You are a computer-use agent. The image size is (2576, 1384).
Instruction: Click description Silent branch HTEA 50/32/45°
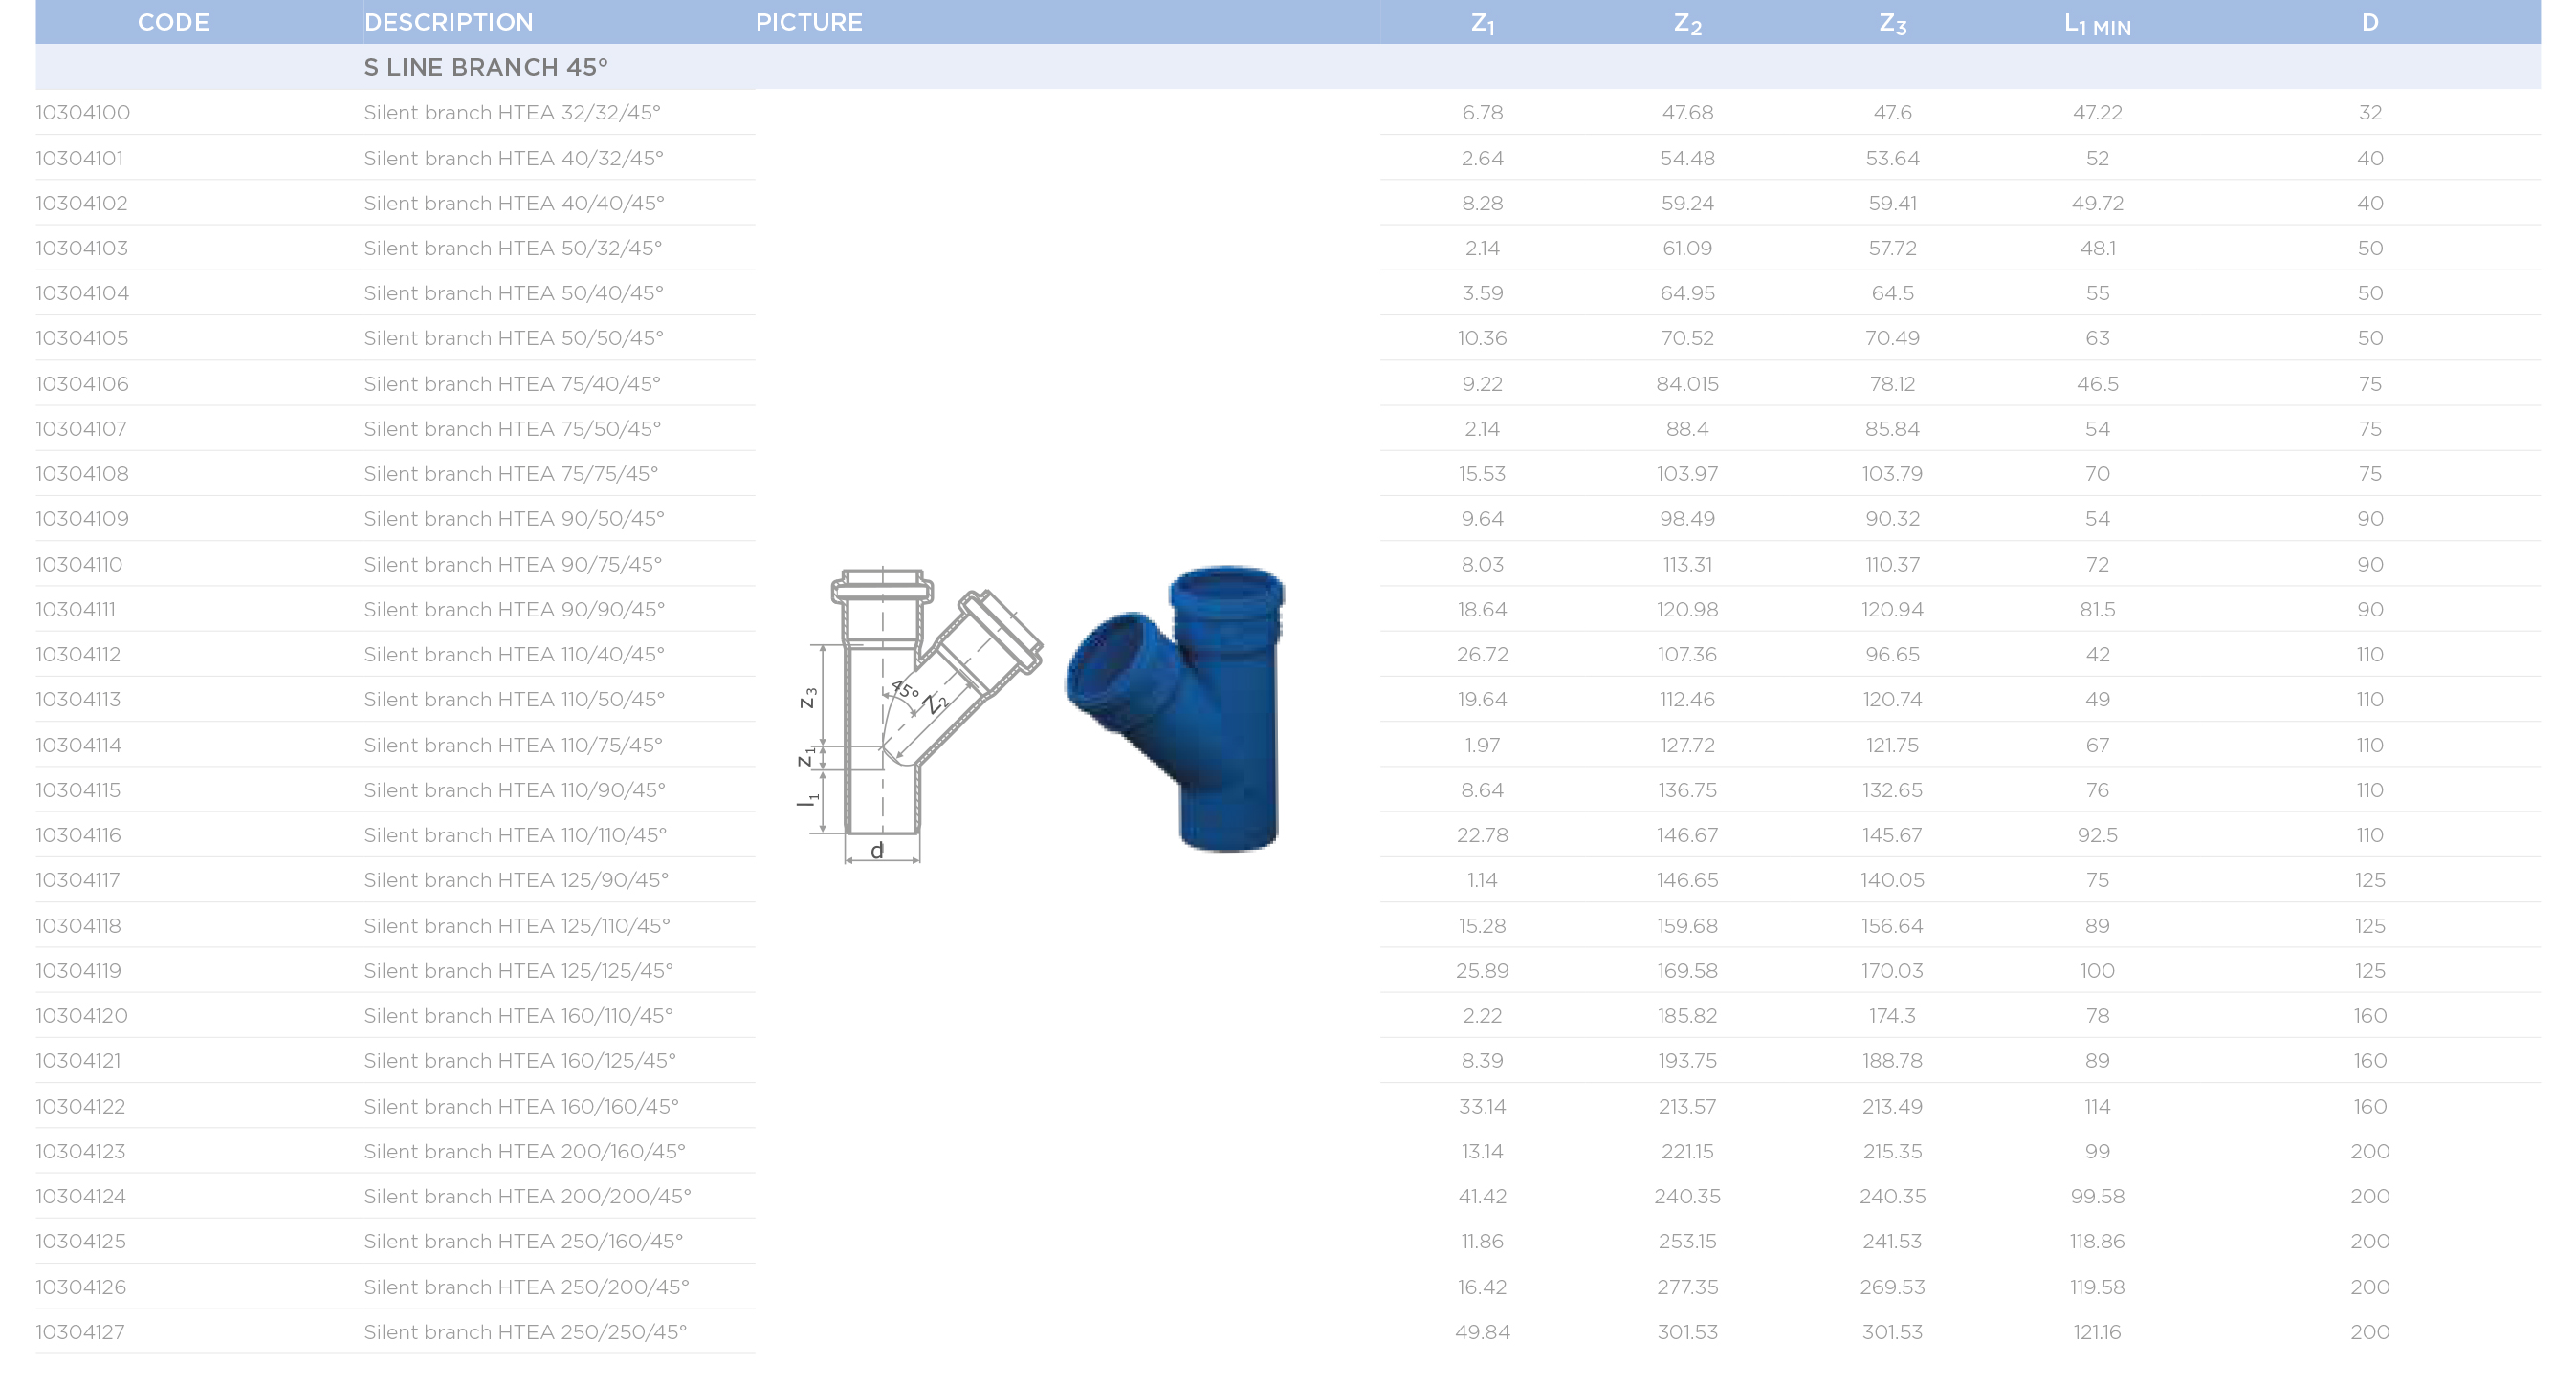[513, 248]
